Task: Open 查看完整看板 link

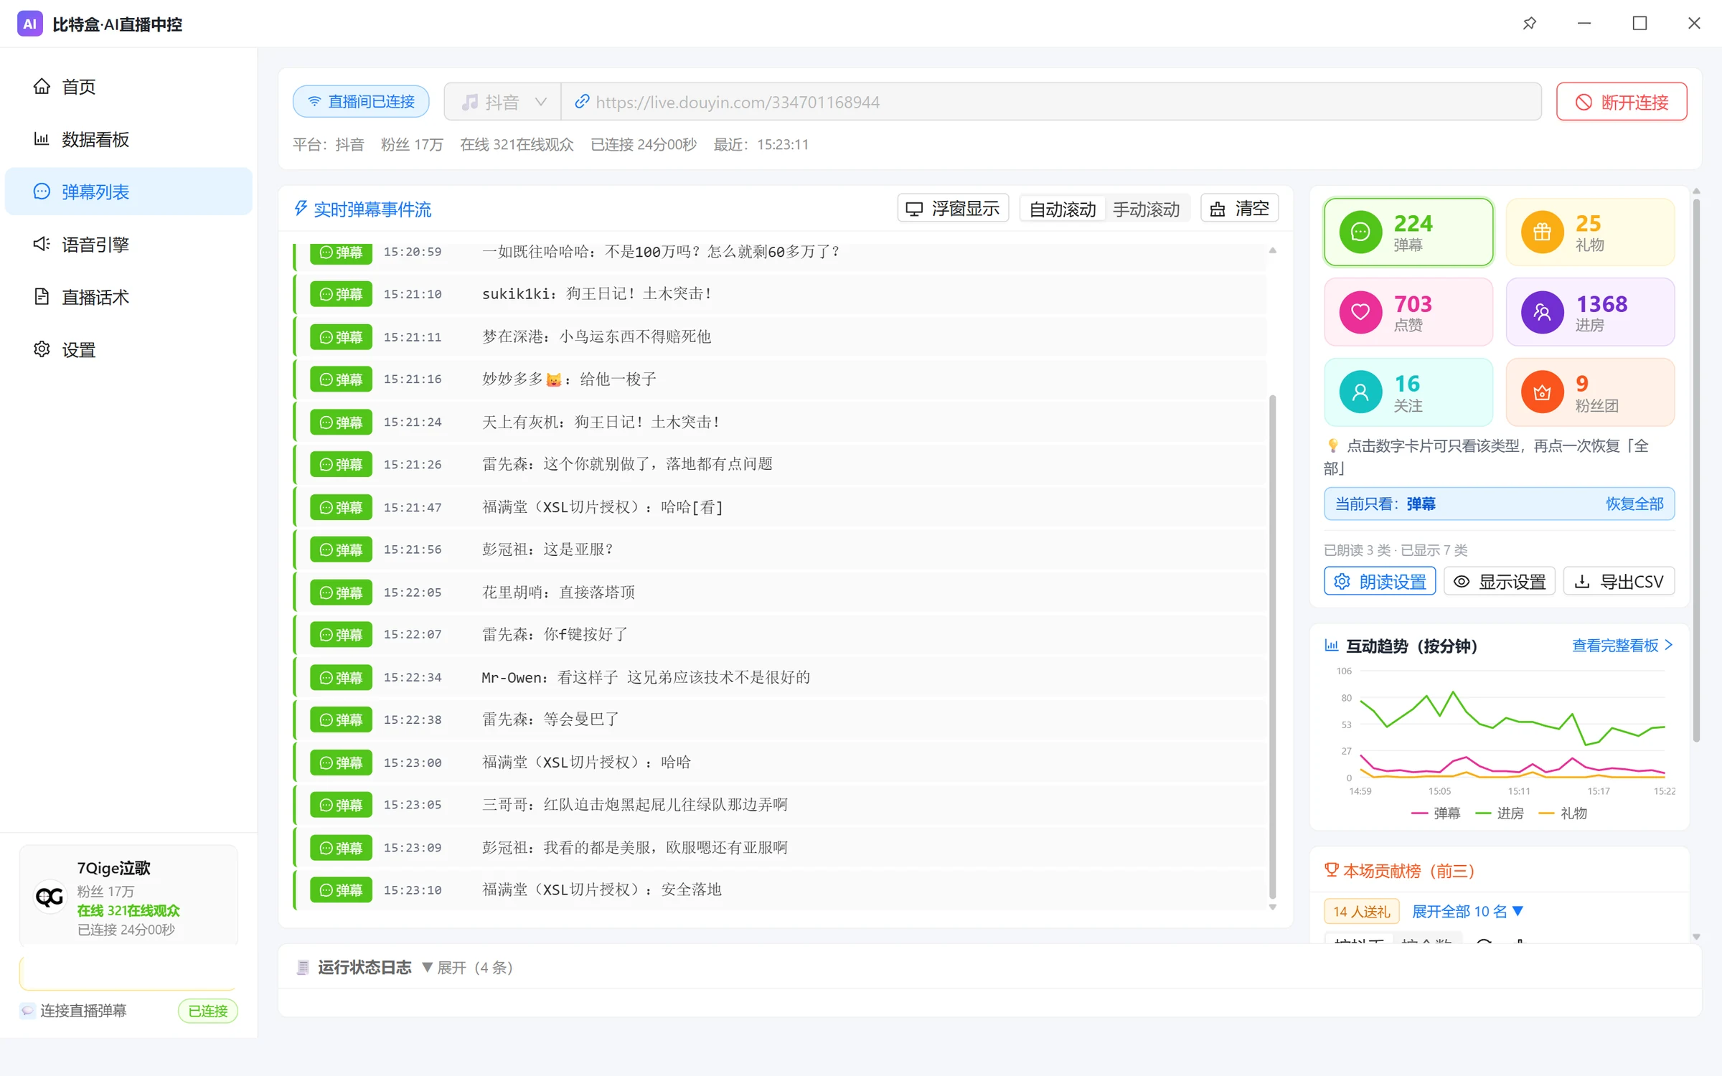Action: [1622, 646]
